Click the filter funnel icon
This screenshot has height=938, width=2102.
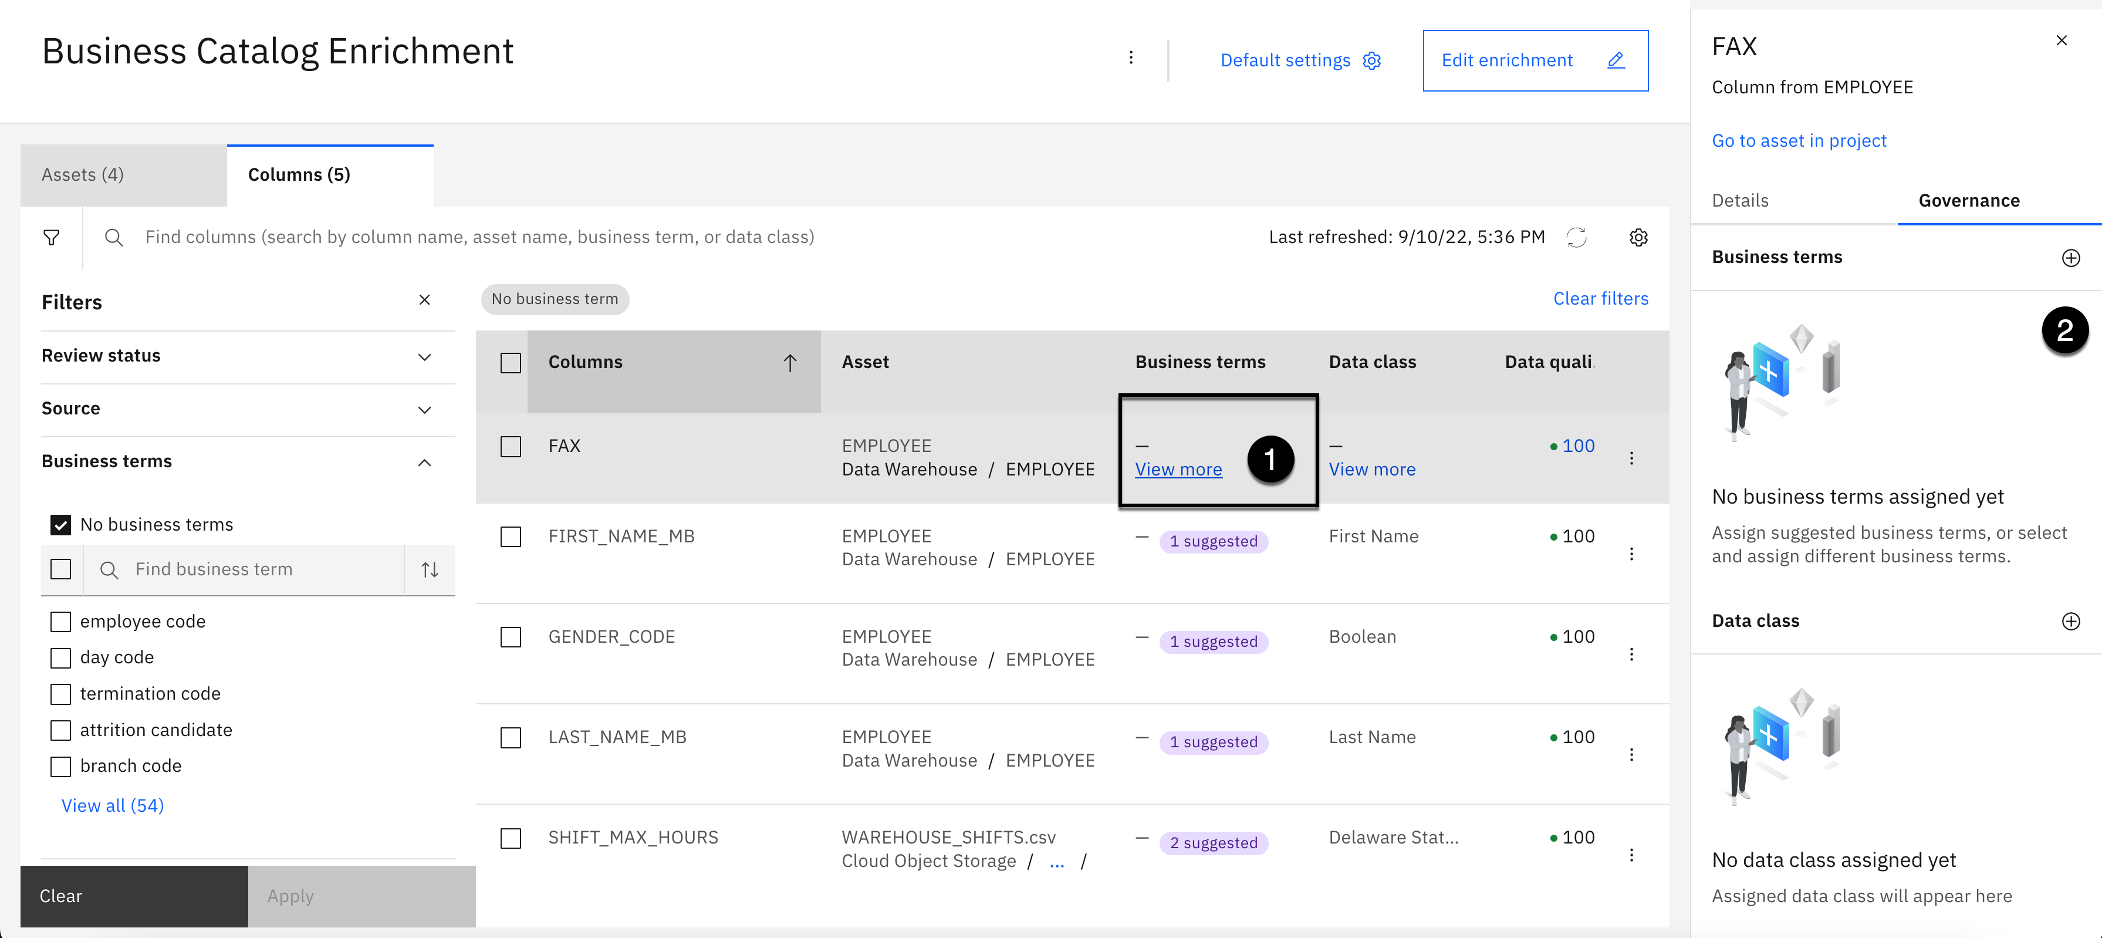52,238
